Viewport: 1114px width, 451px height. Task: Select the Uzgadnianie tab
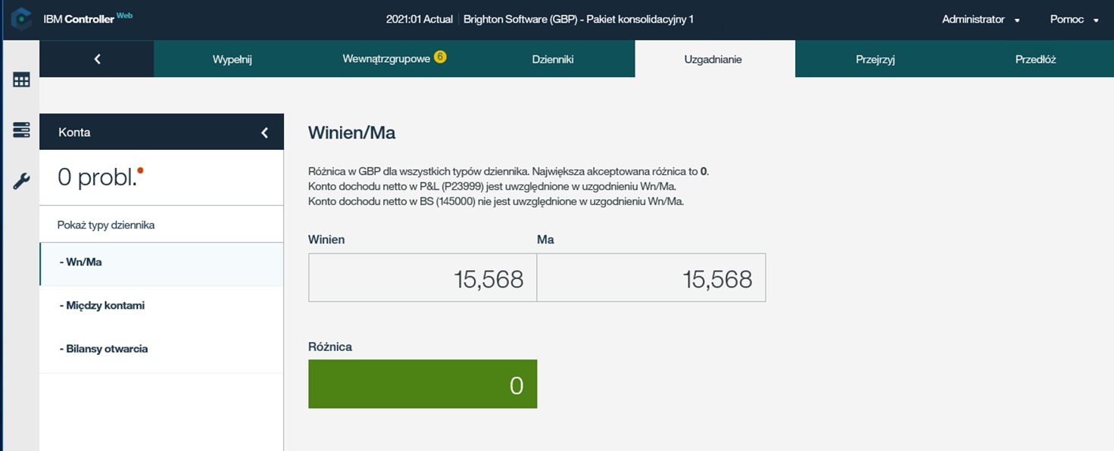[713, 60]
